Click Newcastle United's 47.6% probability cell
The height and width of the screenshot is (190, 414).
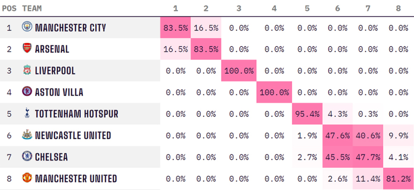337,135
